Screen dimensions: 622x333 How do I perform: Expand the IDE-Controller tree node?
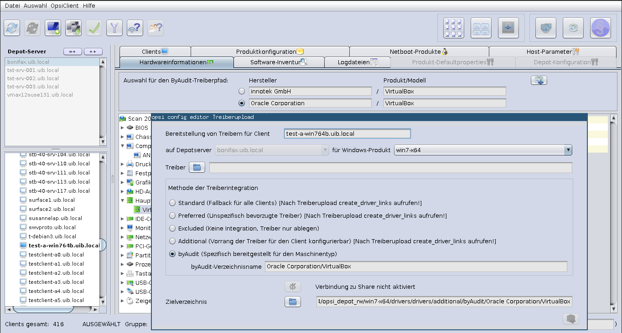click(122, 219)
